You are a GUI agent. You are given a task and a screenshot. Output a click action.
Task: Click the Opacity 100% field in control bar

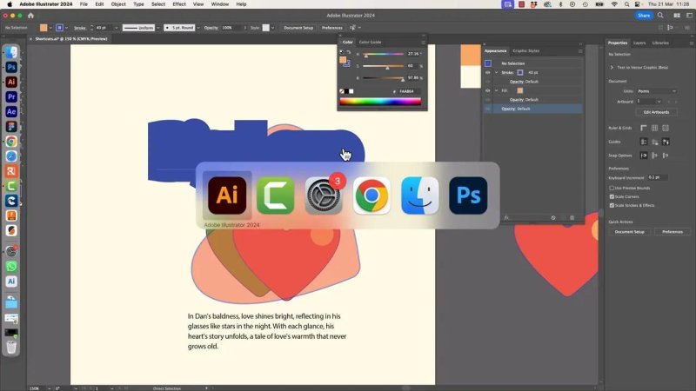click(231, 28)
